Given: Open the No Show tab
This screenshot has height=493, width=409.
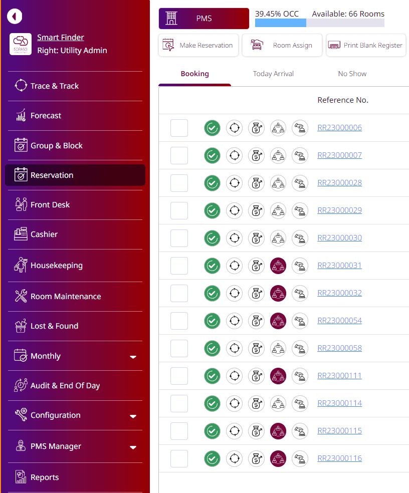Looking at the screenshot, I should coord(352,74).
